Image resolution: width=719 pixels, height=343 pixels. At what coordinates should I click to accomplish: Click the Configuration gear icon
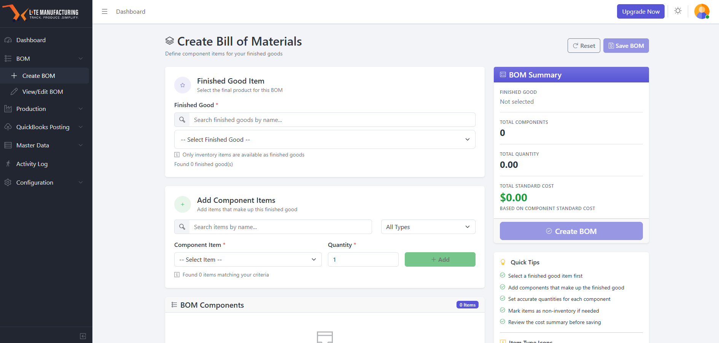8,182
